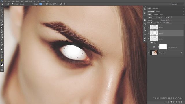185x104 pixels.
Task: Open History panel icon in dock
Action: tap(145, 9)
